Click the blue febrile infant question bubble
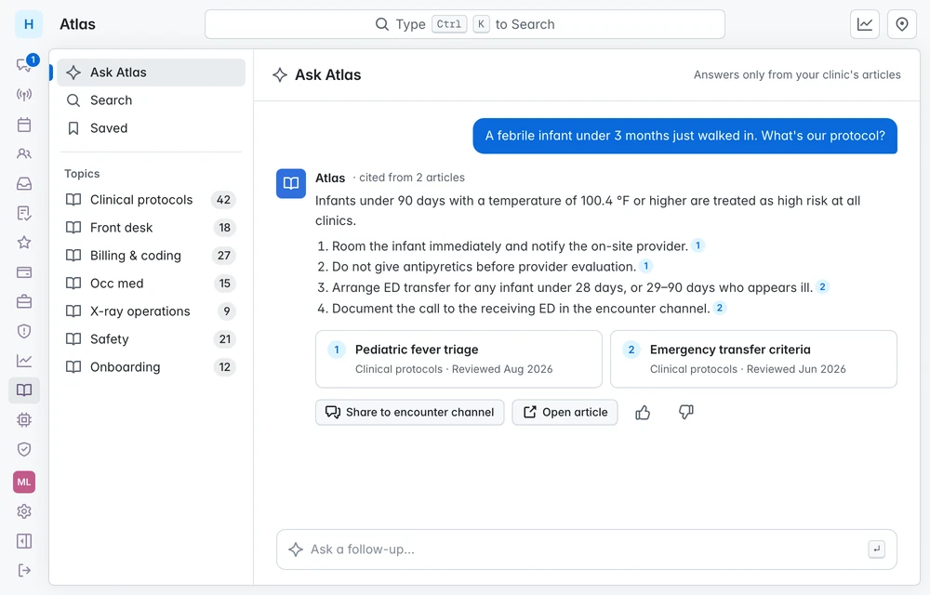Screen dimensions: 930x595 (685, 136)
